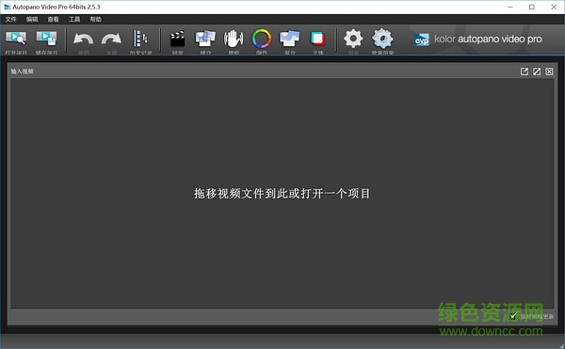Open the 文件 menu

point(10,19)
